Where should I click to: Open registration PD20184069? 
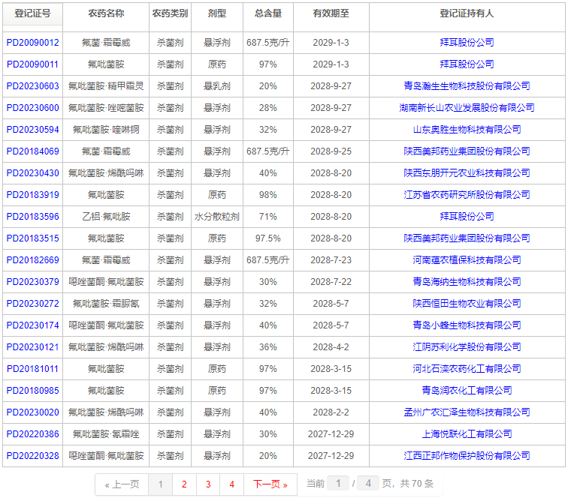[32, 151]
